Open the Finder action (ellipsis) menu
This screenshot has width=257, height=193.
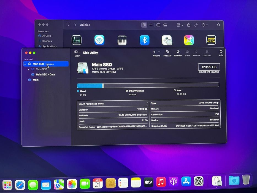pos(205,25)
